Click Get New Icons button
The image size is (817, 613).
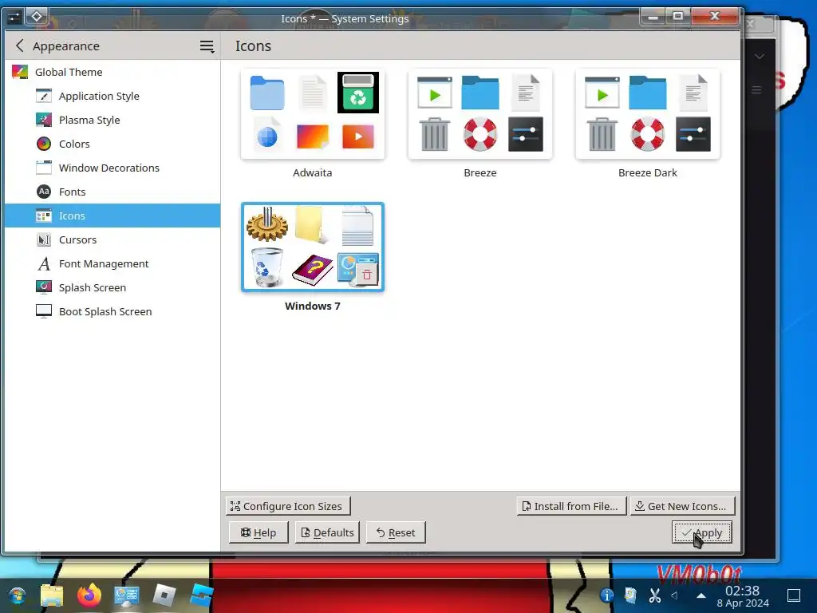click(x=682, y=506)
